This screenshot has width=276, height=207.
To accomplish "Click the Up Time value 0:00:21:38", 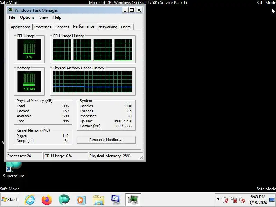I will [x=123, y=121].
